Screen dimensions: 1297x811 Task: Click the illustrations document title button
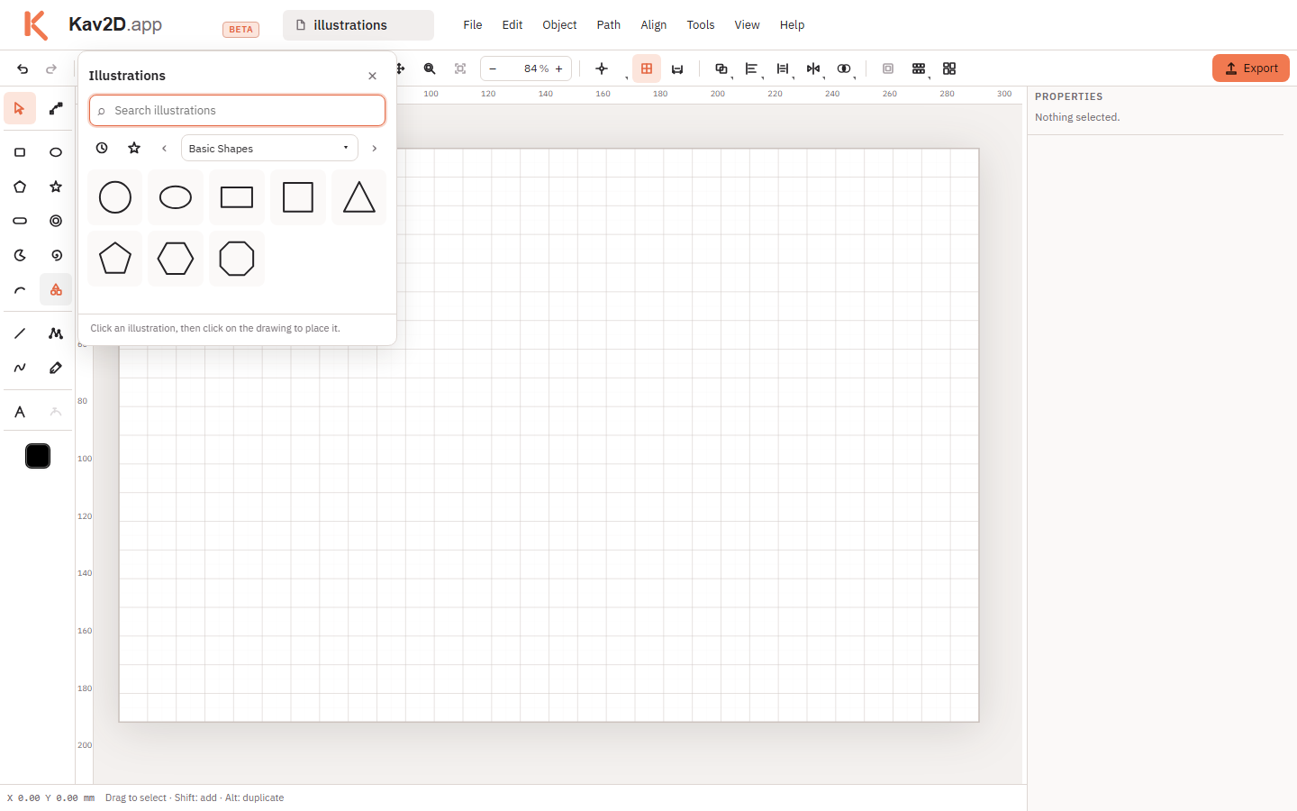click(x=358, y=25)
